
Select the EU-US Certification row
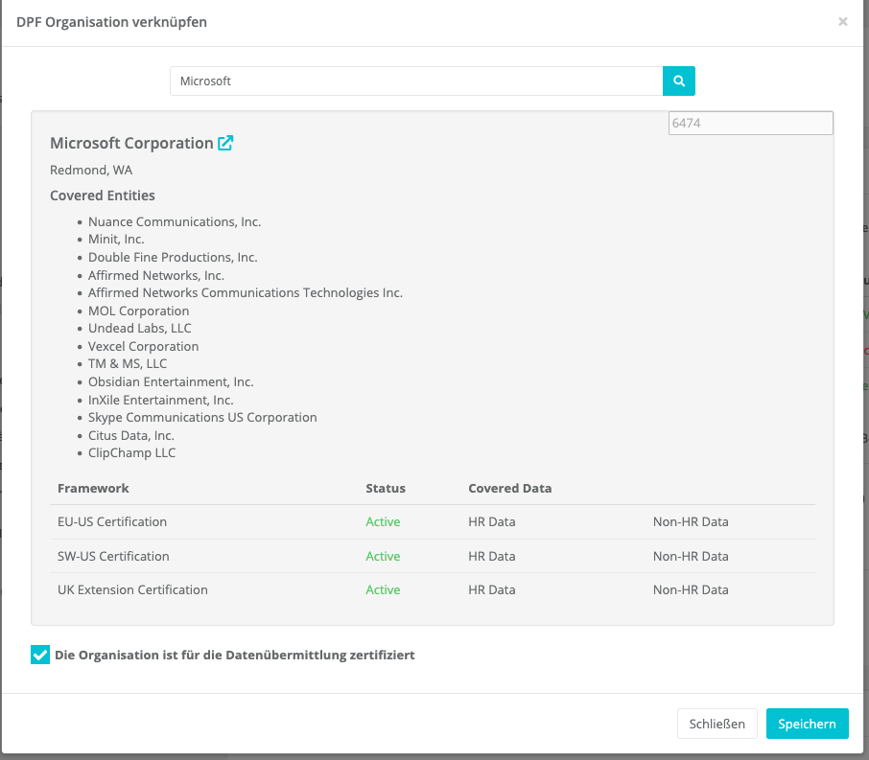pyautogui.click(x=112, y=522)
